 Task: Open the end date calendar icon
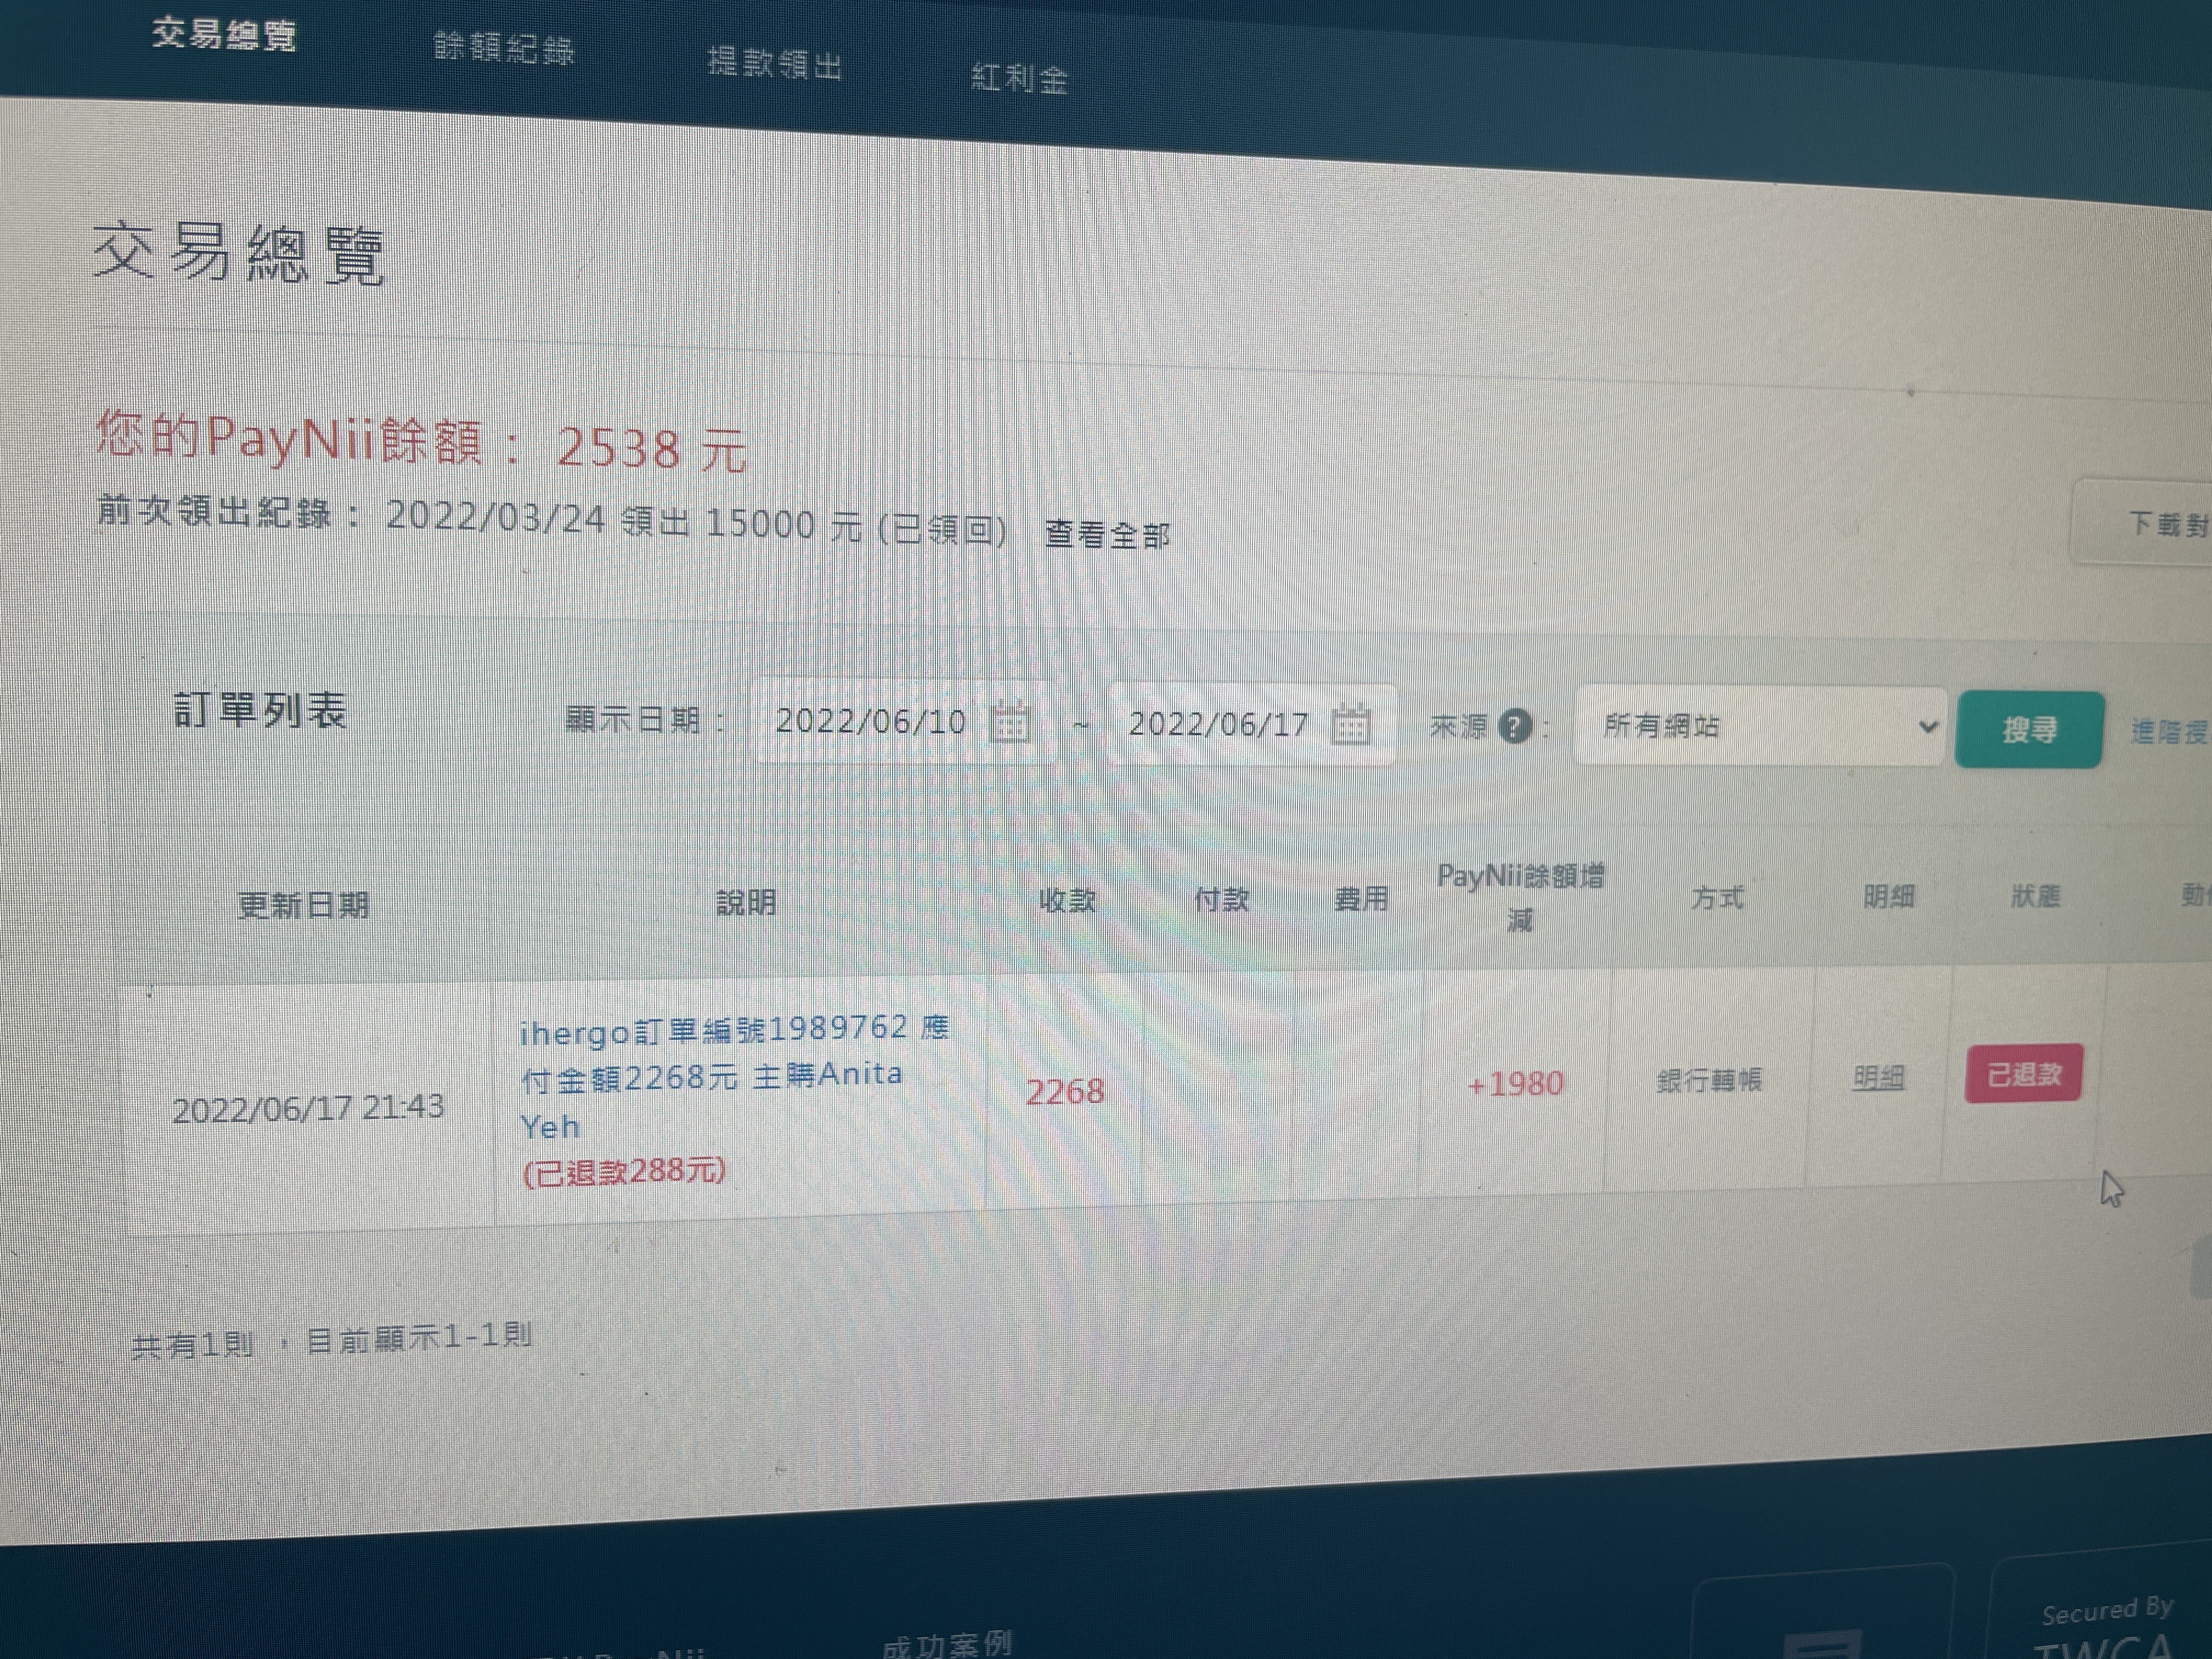point(1350,724)
